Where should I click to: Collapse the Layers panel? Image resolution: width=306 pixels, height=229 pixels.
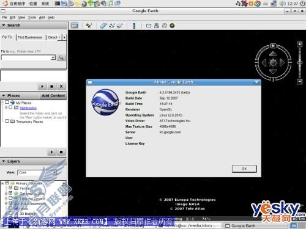point(4,161)
